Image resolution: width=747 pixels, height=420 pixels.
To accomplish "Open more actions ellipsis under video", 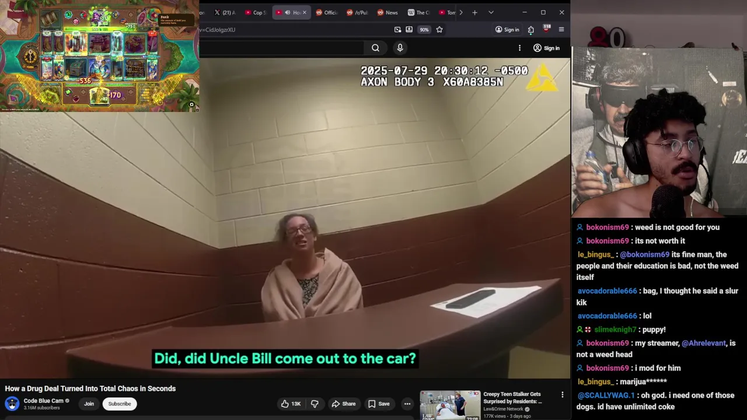I will (407, 404).
